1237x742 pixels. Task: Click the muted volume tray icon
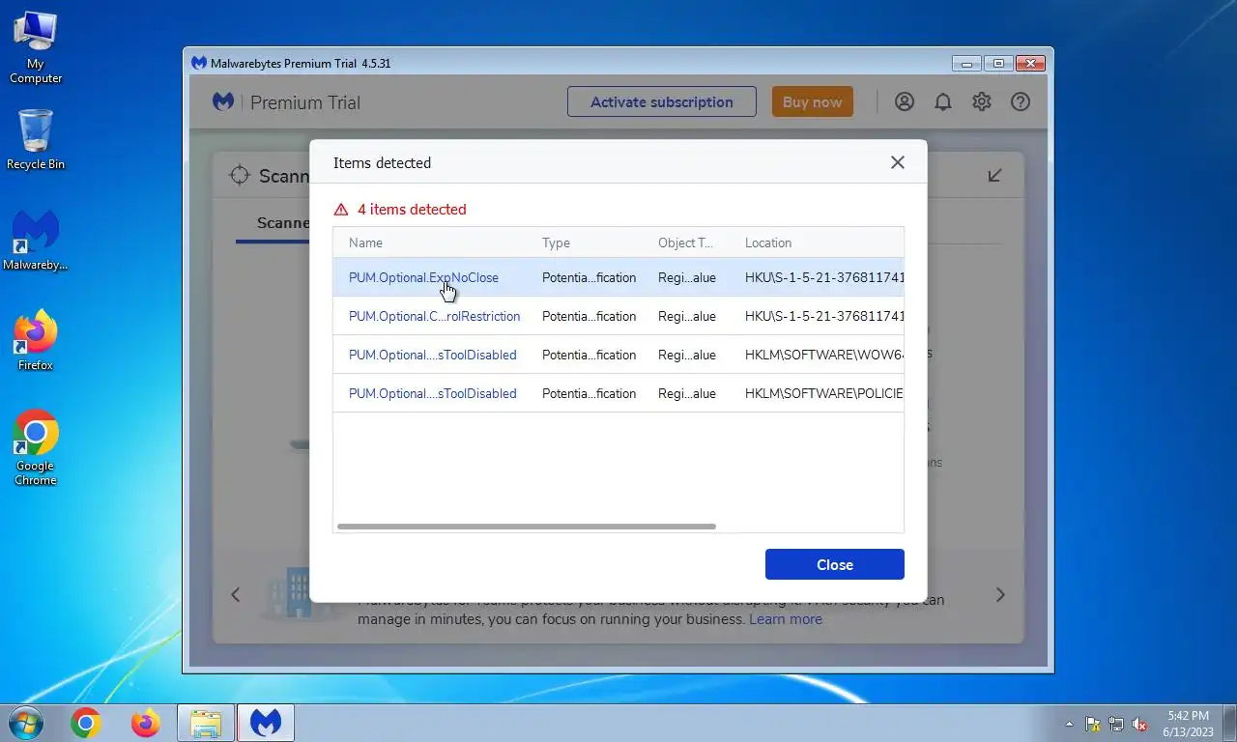[1139, 724]
